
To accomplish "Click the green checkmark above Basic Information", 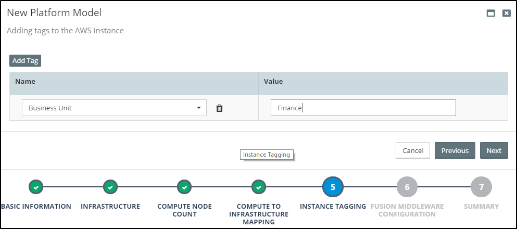I will click(35, 187).
